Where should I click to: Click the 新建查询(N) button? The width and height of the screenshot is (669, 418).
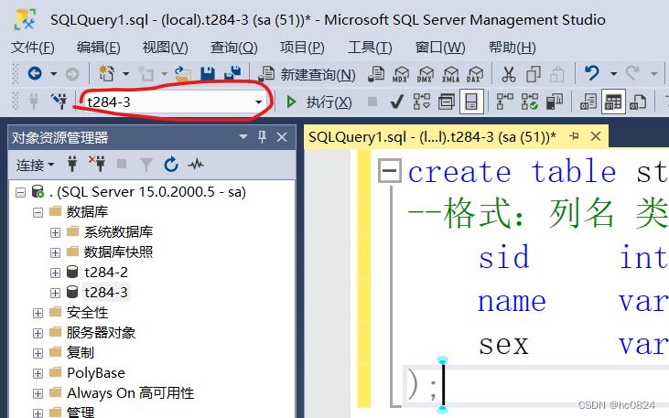click(x=308, y=74)
